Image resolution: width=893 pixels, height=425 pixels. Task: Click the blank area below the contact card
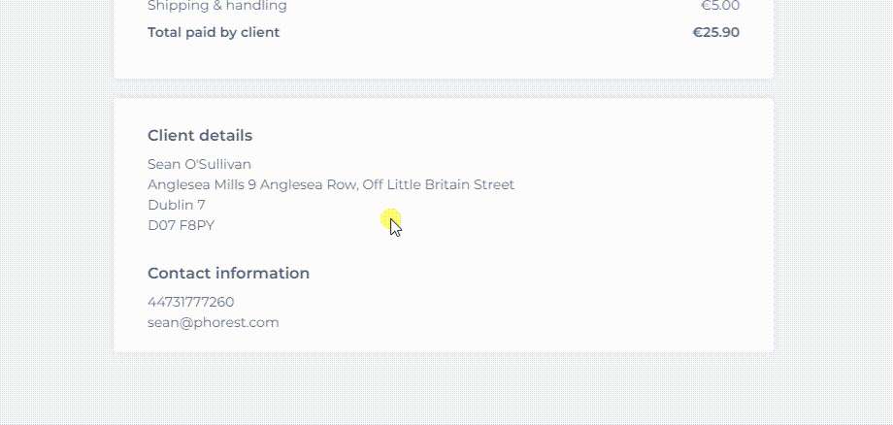pos(444,389)
